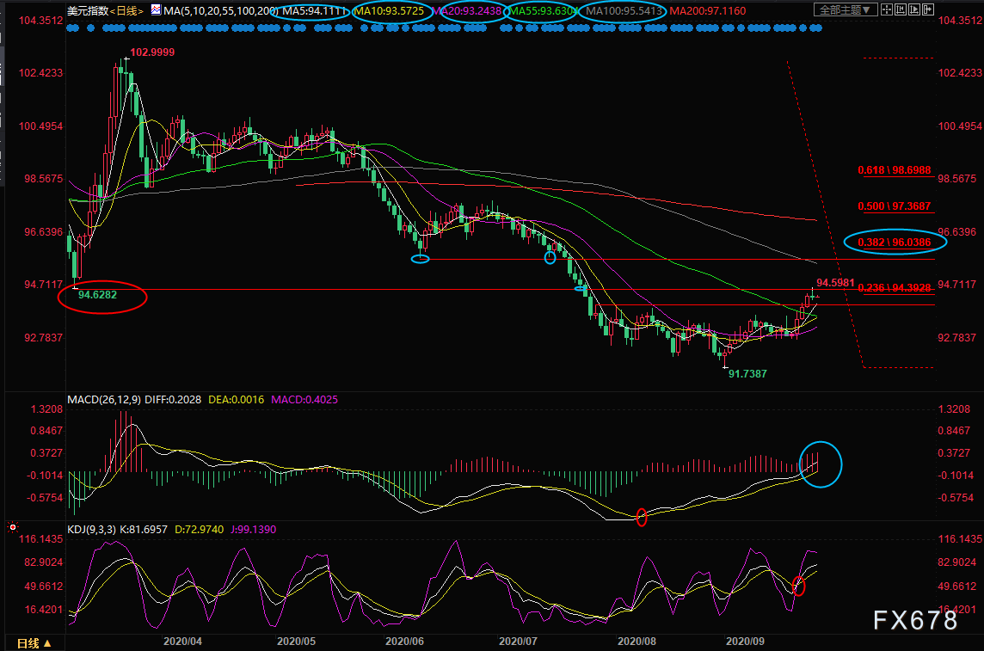The height and width of the screenshot is (651, 984).
Task: Click the crosshair icon in the top-right toolbar
Action: (886, 10)
